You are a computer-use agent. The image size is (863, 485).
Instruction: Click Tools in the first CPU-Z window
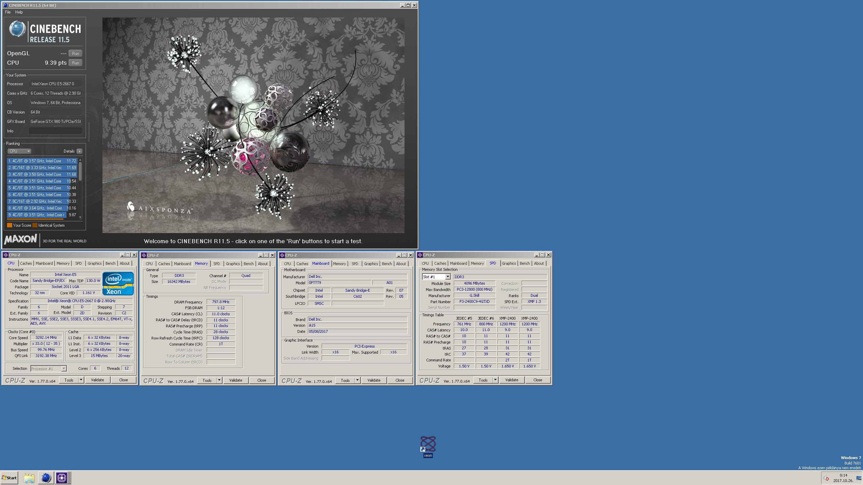(69, 380)
